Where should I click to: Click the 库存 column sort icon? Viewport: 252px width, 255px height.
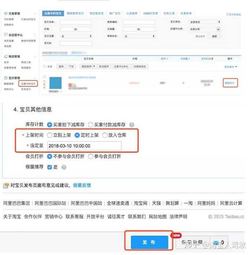tap(167, 59)
